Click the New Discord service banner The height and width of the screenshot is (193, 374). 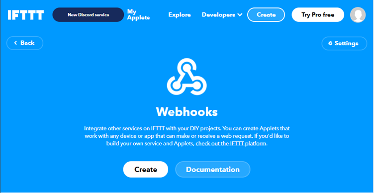pos(88,15)
